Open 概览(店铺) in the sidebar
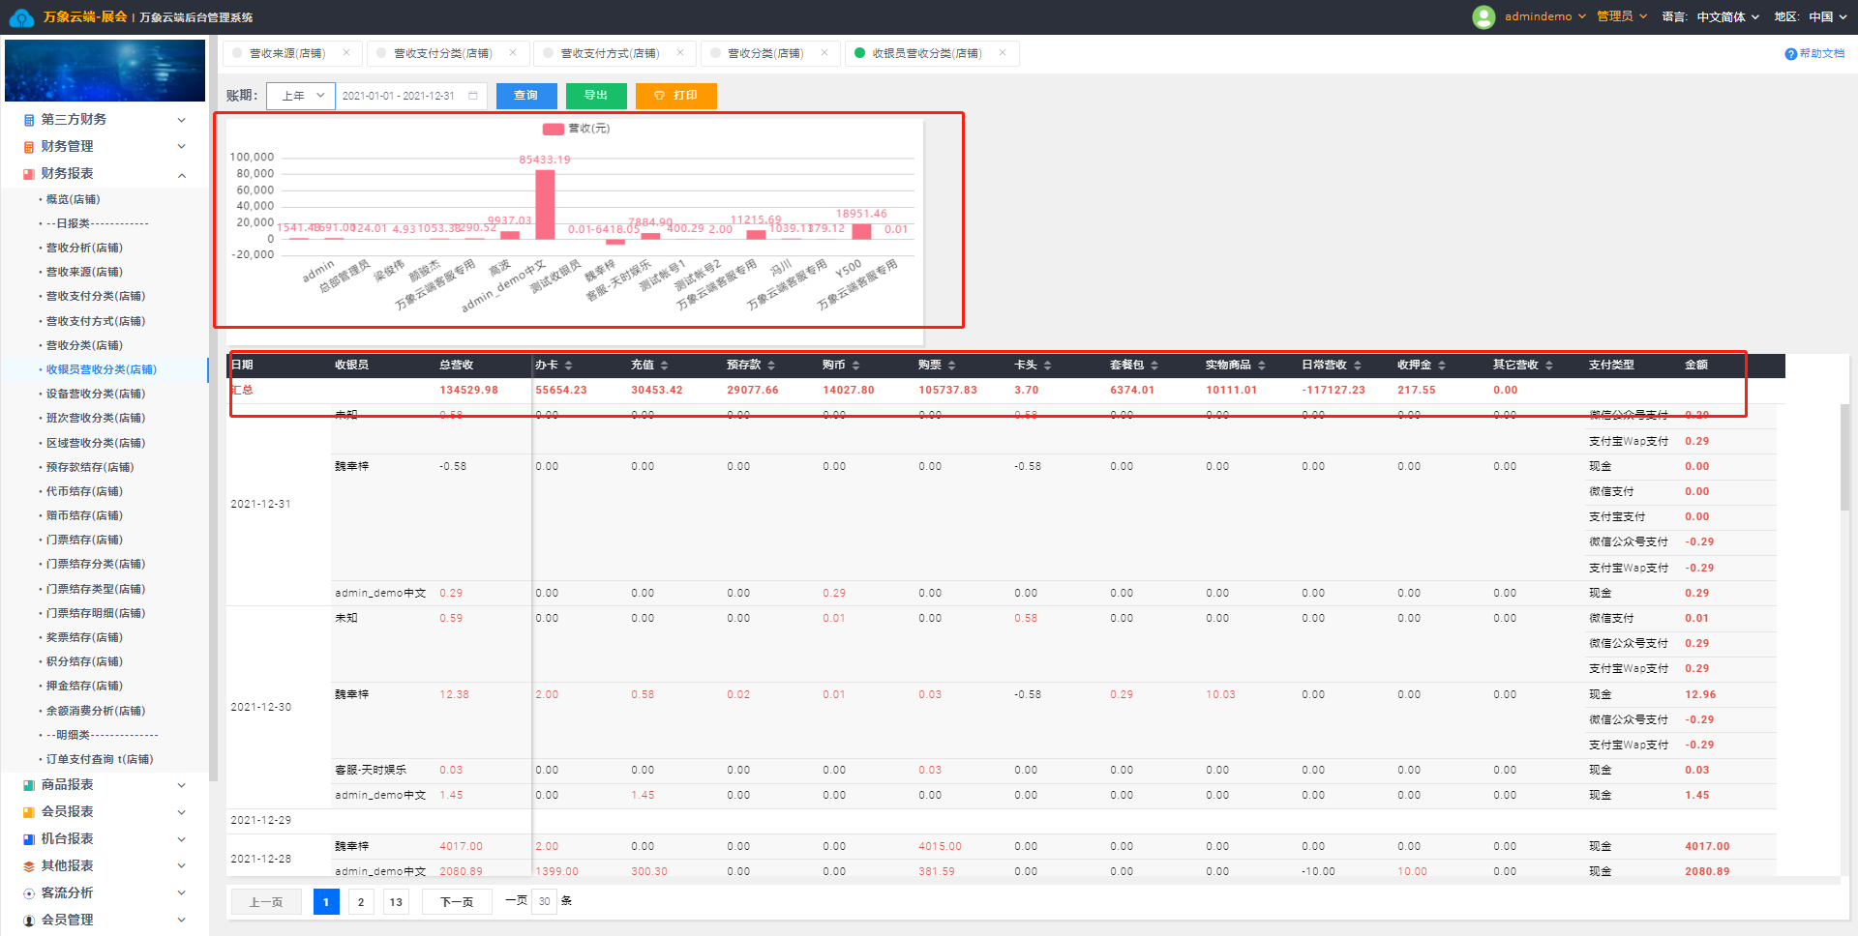The height and width of the screenshot is (936, 1858). (73, 199)
